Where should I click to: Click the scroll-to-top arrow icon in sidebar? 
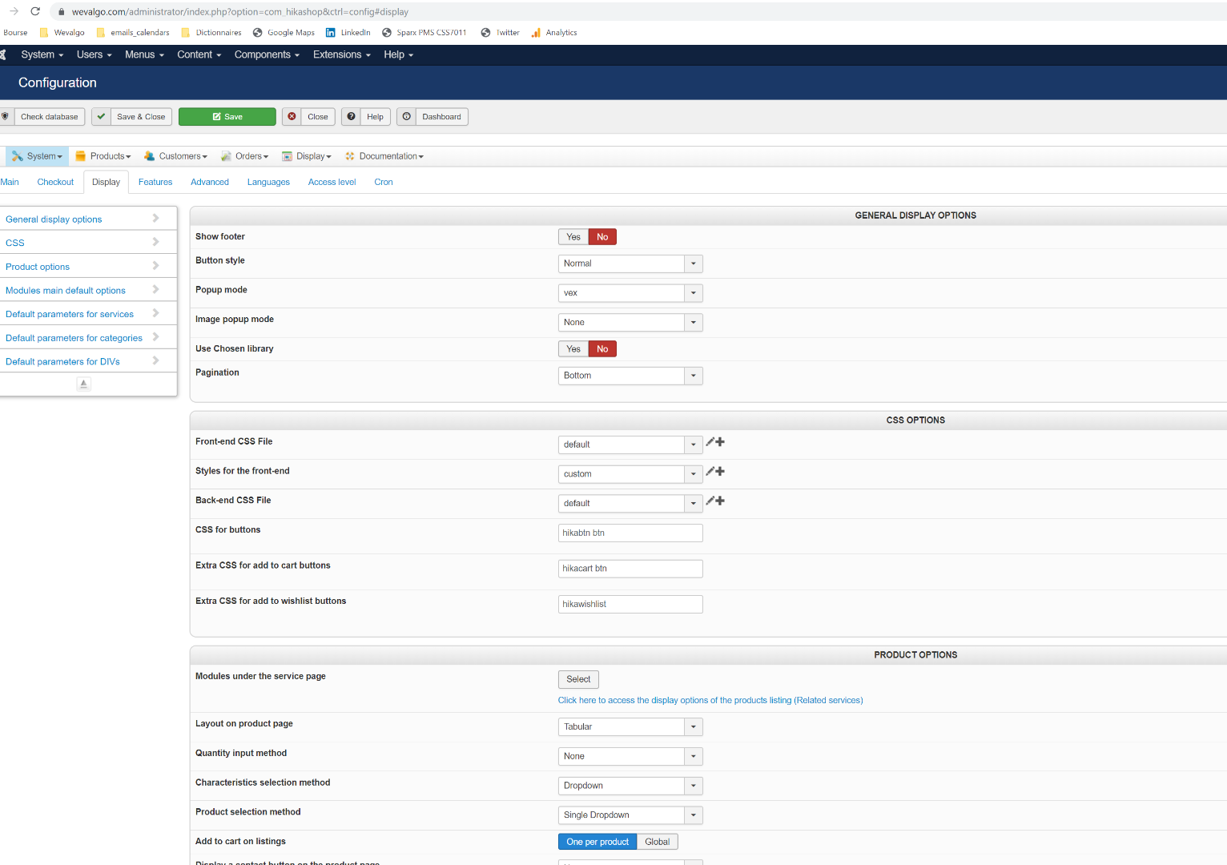coord(83,384)
